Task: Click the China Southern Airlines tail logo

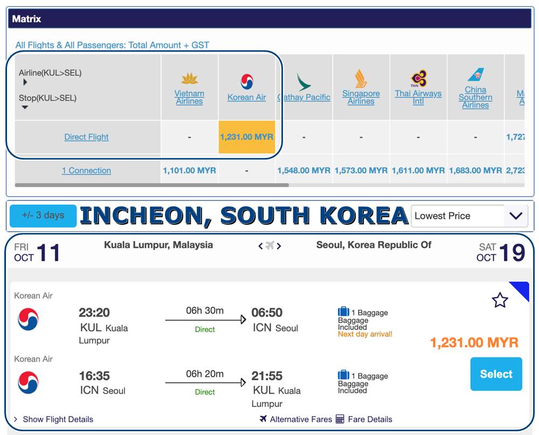Action: (476, 75)
